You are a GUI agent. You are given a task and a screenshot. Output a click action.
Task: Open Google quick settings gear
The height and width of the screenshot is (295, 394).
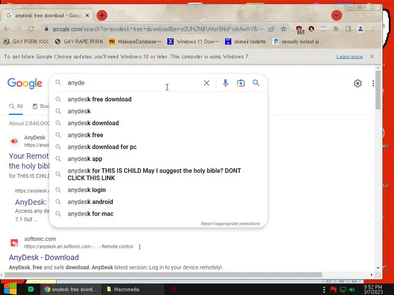pyautogui.click(x=357, y=83)
